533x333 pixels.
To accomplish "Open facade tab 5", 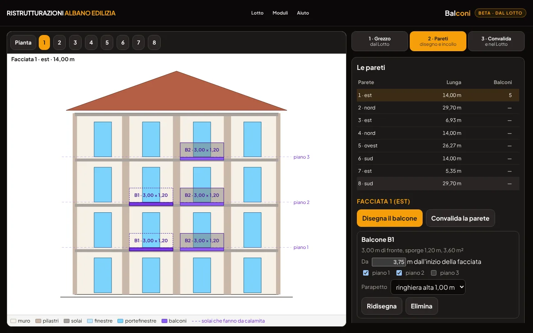I will point(107,42).
